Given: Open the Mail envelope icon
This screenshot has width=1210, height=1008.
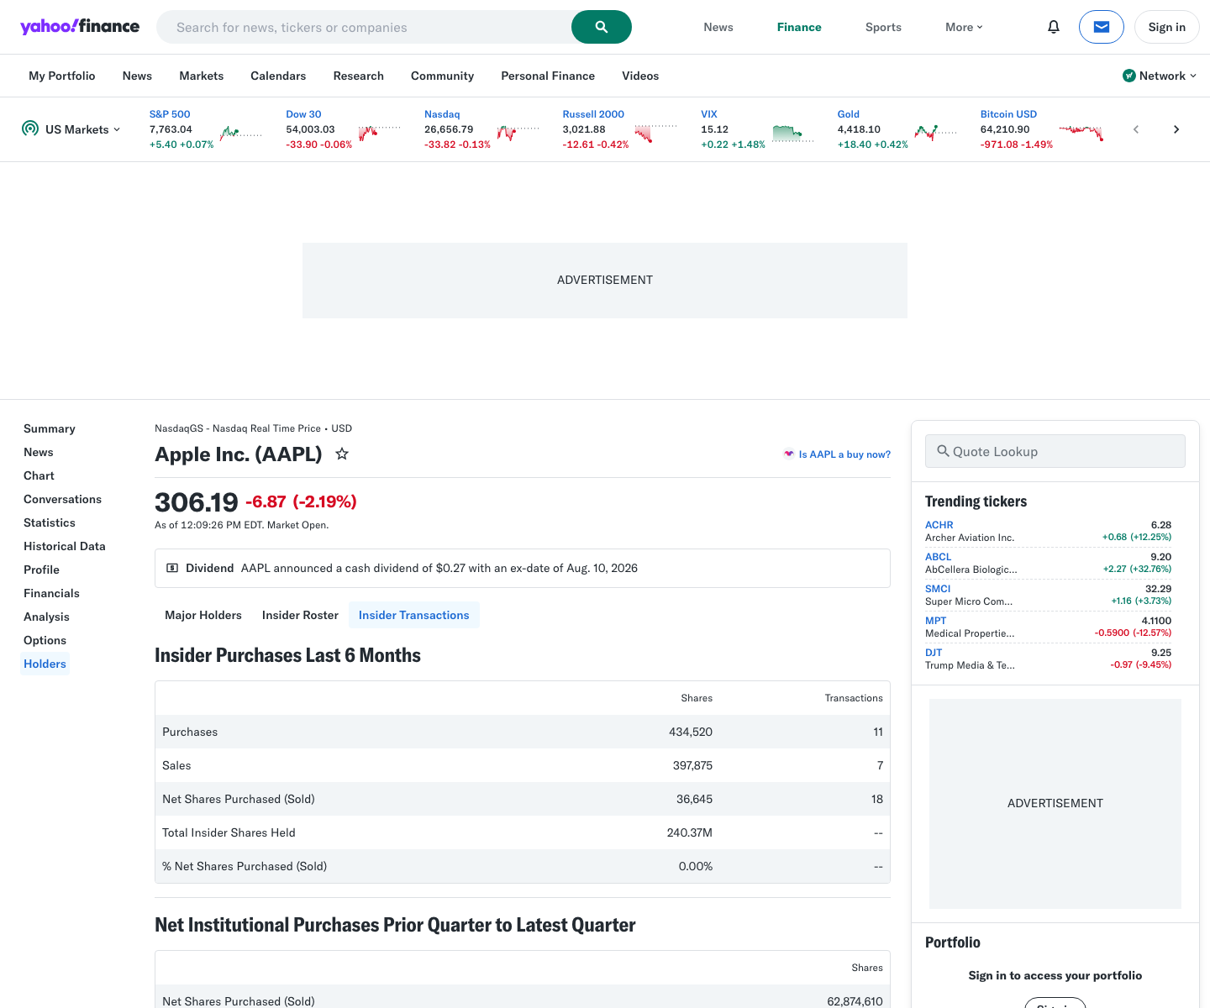Looking at the screenshot, I should 1102,27.
